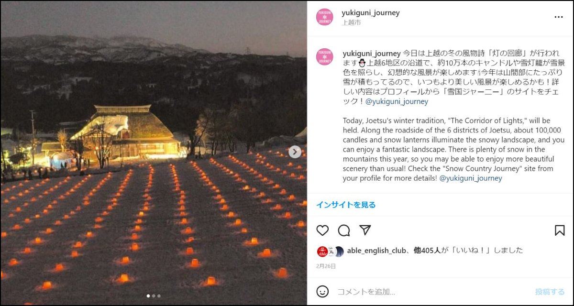This screenshot has height=306, width=574.
Task: Click 投稿する to post comment
Action: coord(550,292)
